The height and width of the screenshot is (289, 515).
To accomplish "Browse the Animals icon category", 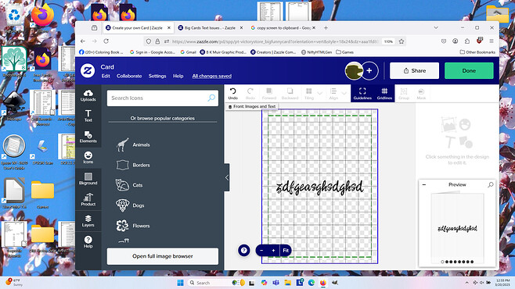I will point(133,144).
